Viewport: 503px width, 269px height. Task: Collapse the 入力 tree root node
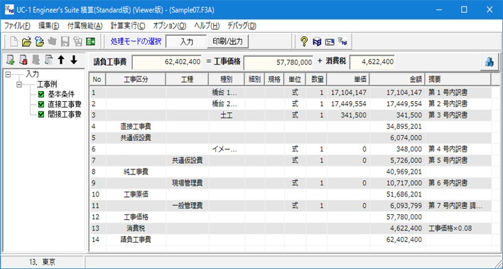click(8, 75)
